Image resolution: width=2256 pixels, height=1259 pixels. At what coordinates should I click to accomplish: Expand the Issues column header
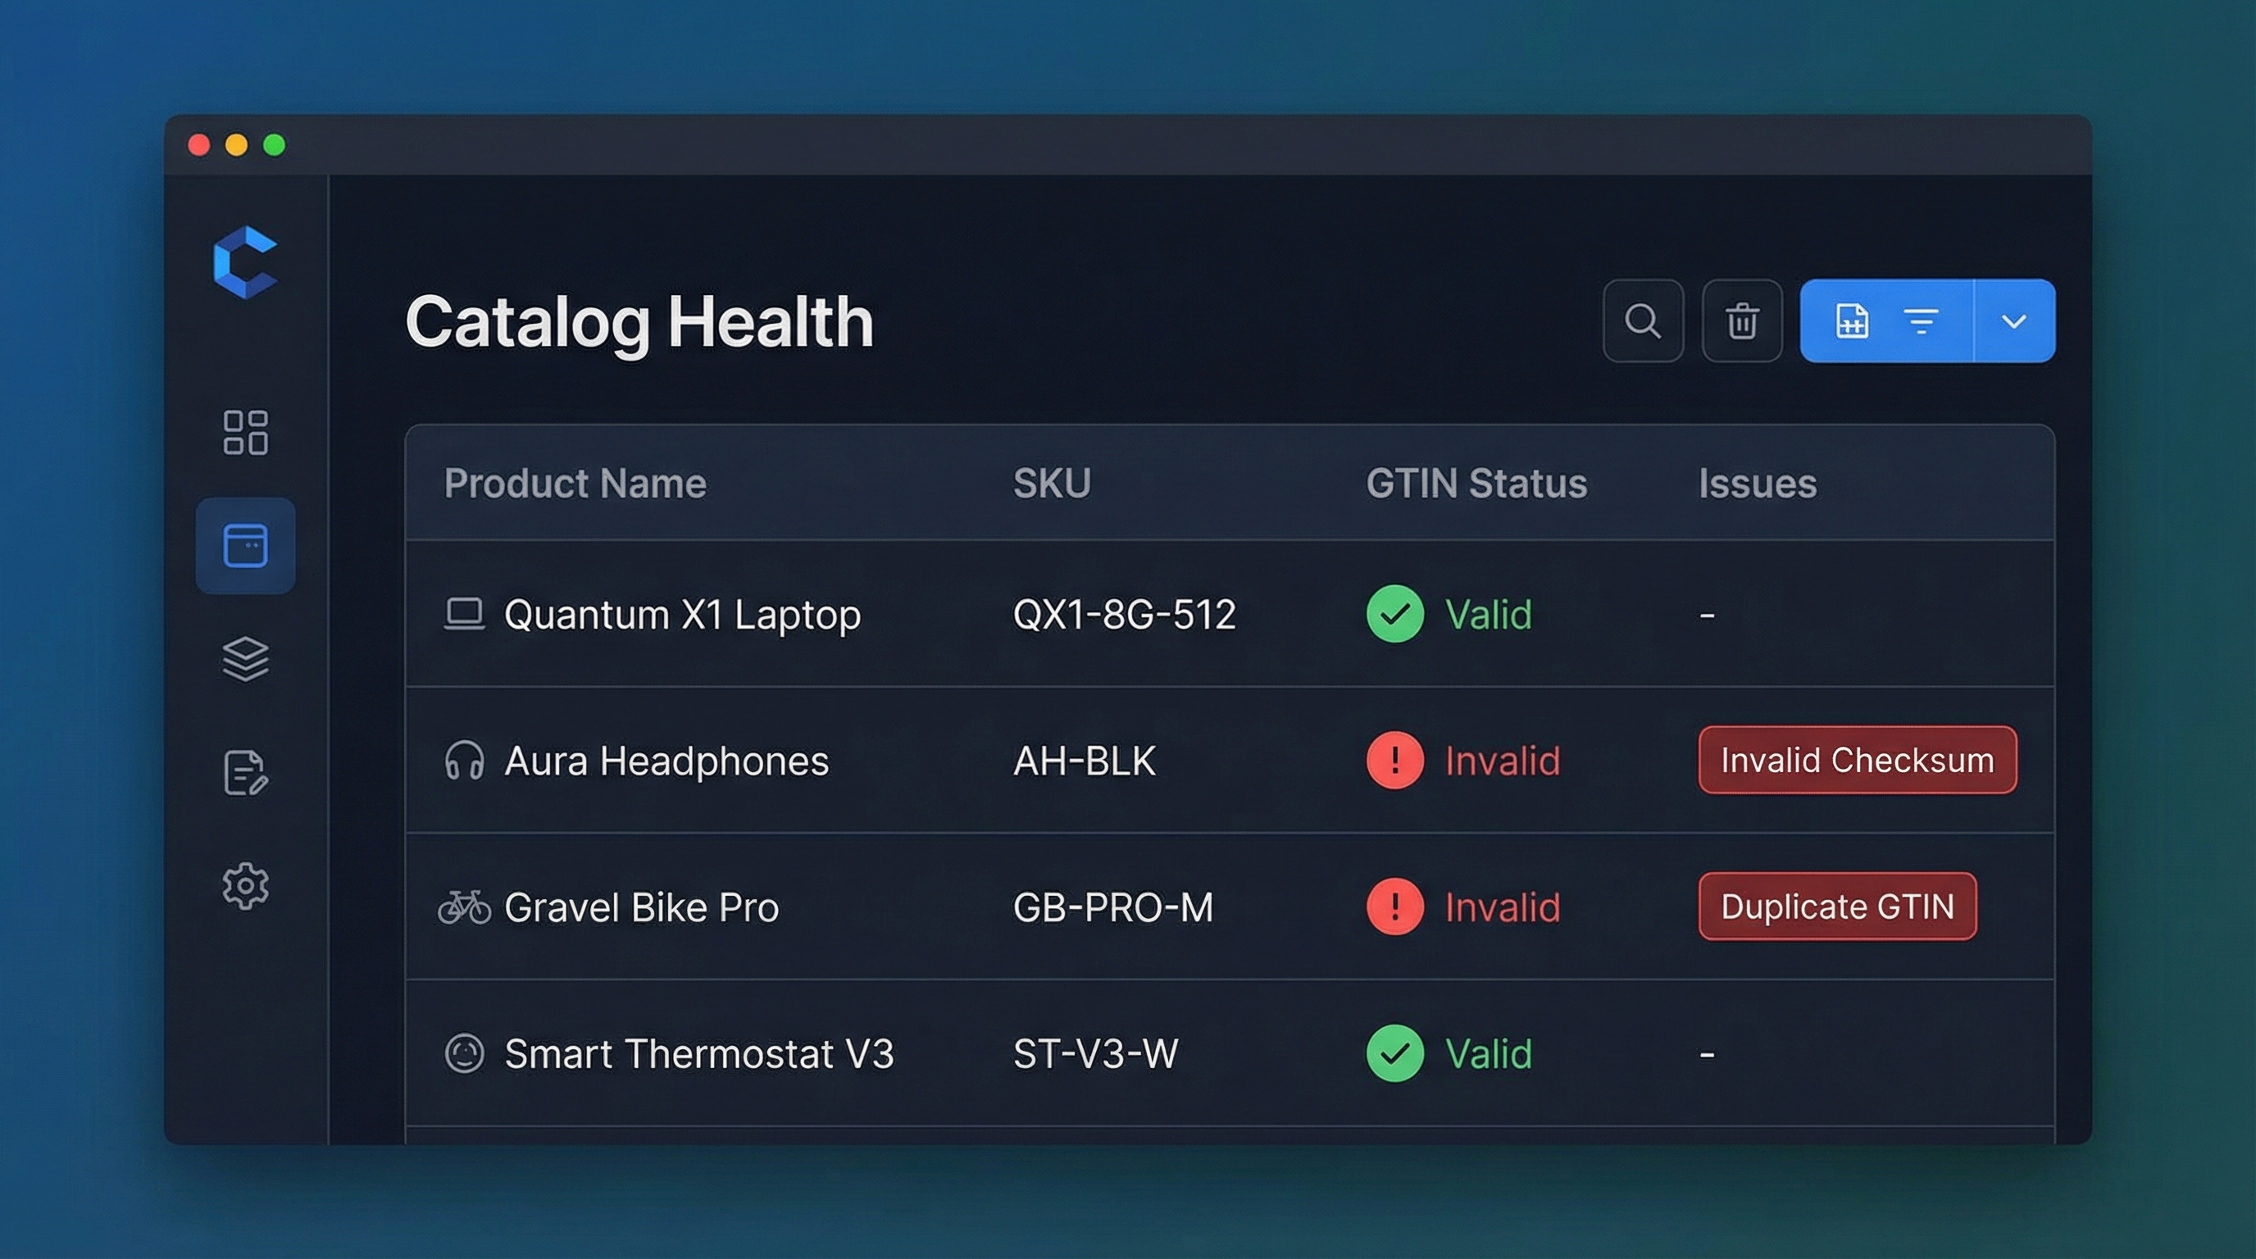tap(1756, 484)
